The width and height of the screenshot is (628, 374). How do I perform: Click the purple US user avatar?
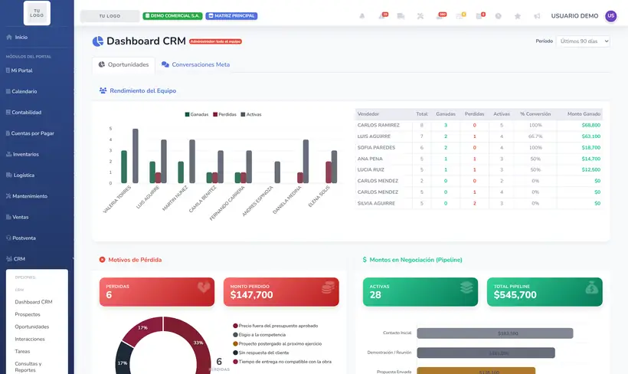point(611,16)
